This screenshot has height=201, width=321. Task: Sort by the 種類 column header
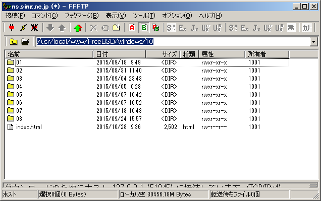point(189,54)
